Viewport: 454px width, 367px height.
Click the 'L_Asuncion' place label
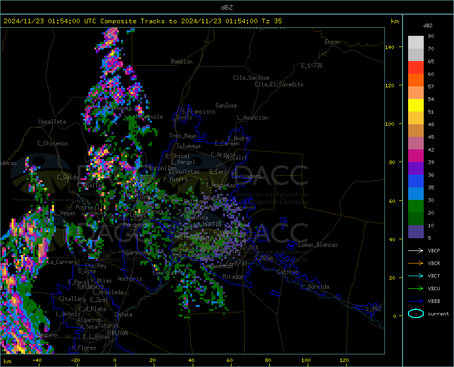(252, 118)
